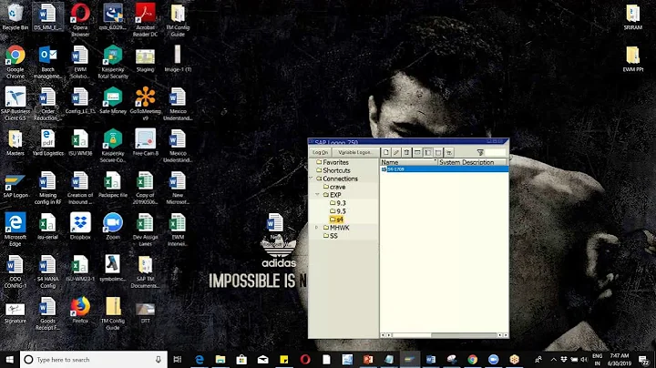
Task: Expand the MHWK folder node
Action: click(317, 228)
